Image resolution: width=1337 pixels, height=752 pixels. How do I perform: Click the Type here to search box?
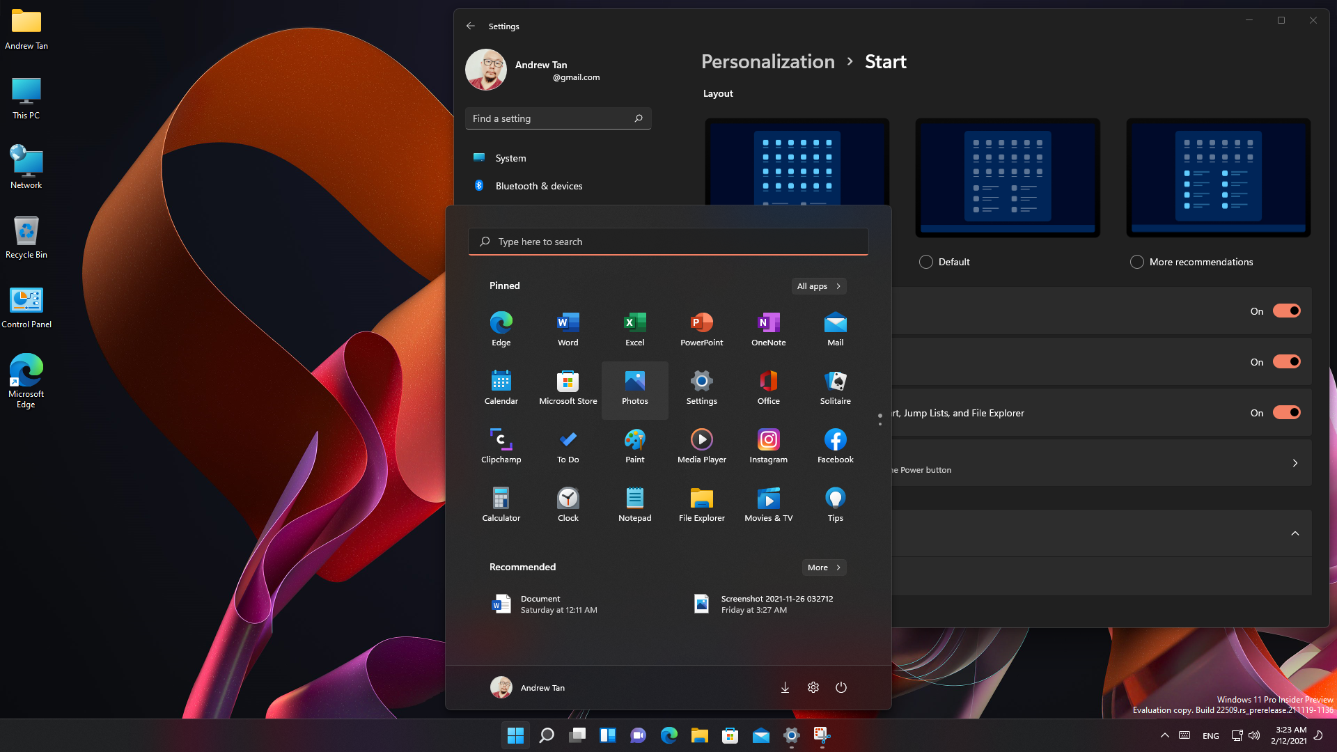click(668, 242)
